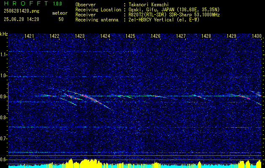265x168 pixels.
Task: Click the location Ogaki, Gifu, JAPAN text
Action: tap(174, 10)
